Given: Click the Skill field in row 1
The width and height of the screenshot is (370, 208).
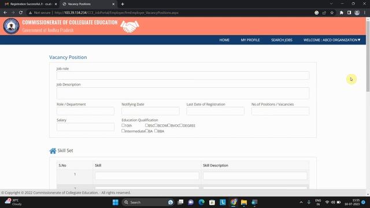Looking at the screenshot, I should [147, 176].
